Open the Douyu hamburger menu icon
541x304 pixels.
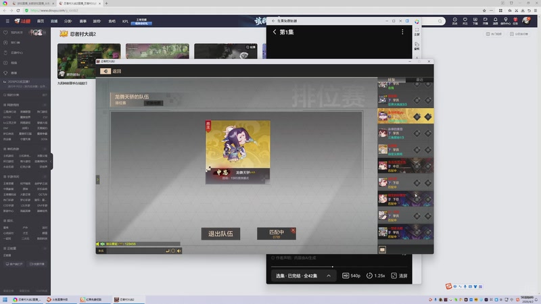point(7,21)
